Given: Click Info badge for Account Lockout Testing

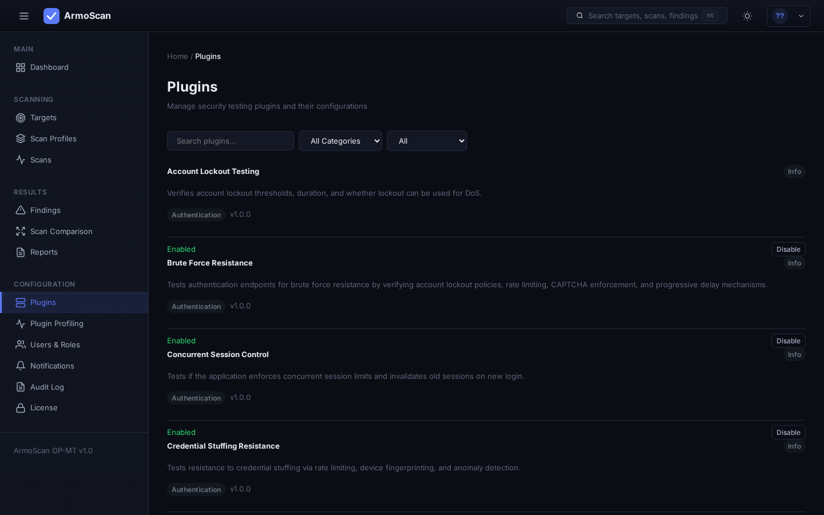Looking at the screenshot, I should click(794, 172).
